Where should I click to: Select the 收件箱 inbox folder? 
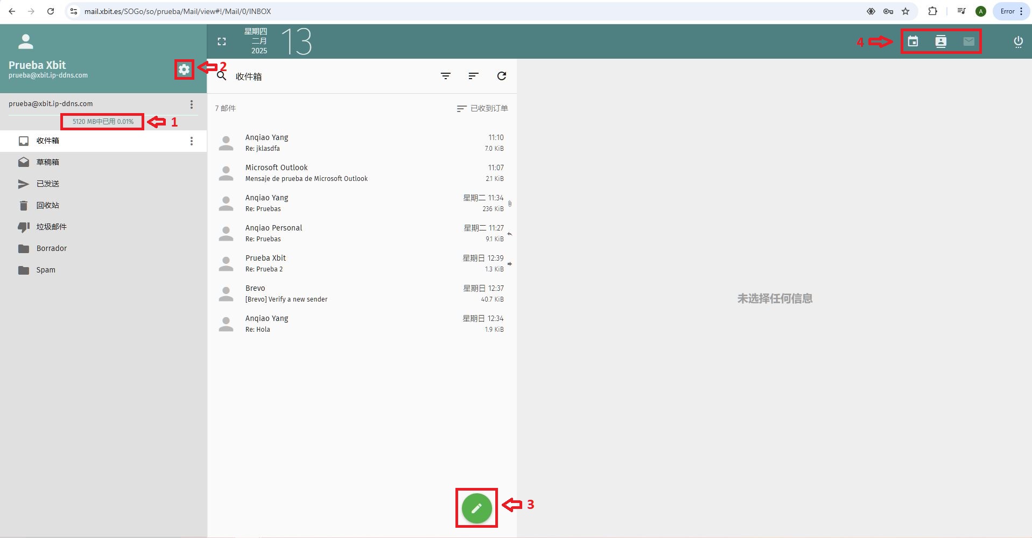coord(103,141)
